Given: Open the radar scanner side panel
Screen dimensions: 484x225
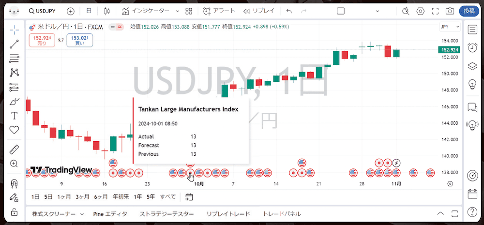Looking at the screenshot, I should (x=472, y=175).
